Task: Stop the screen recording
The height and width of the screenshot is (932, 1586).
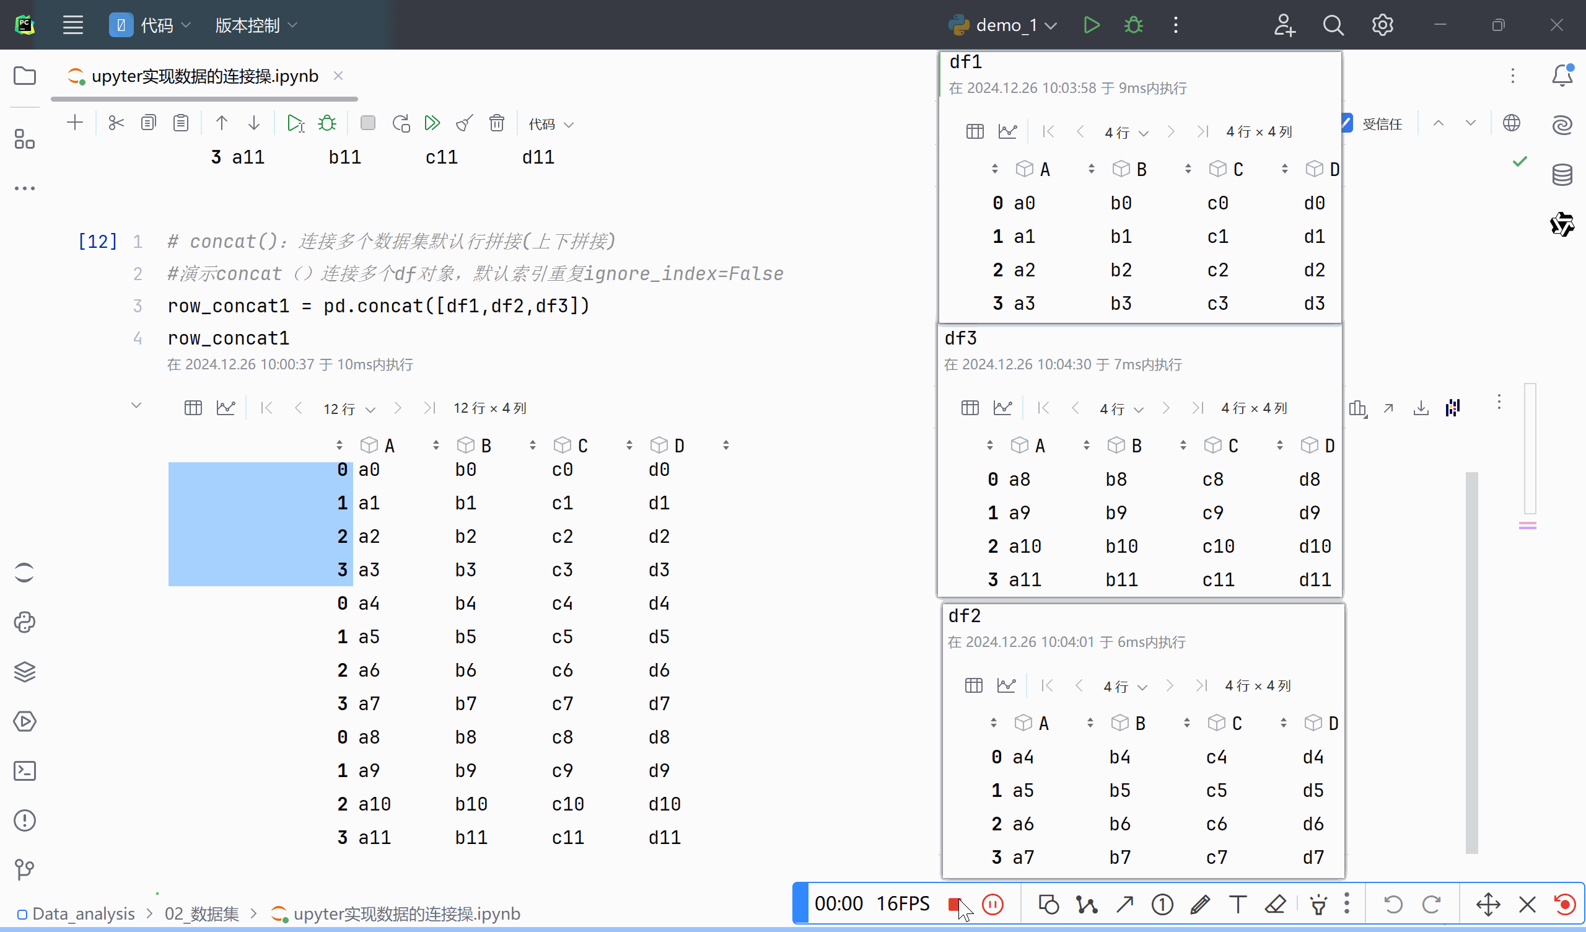Action: pyautogui.click(x=955, y=905)
